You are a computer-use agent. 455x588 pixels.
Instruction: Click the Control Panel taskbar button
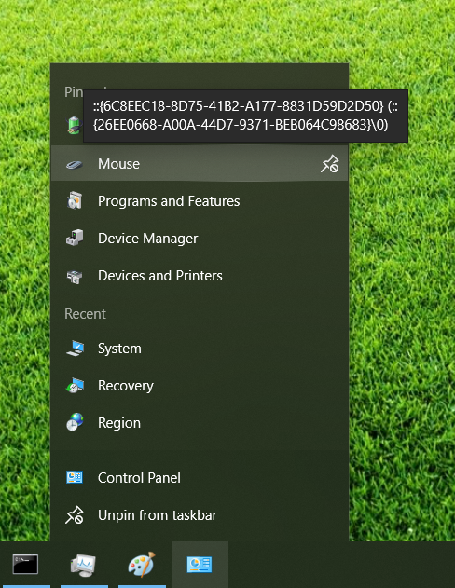[200, 565]
